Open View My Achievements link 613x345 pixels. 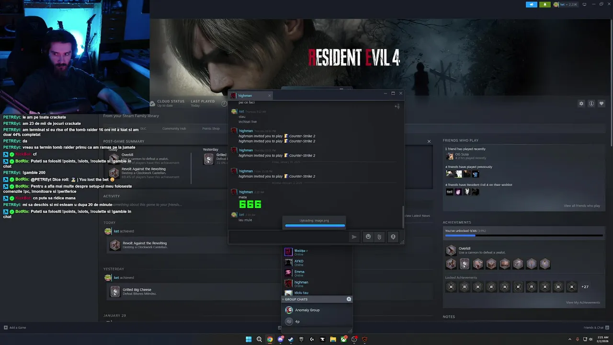583,302
